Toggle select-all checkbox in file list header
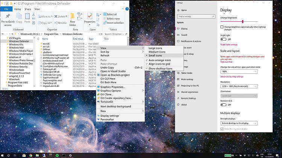 (38, 39)
